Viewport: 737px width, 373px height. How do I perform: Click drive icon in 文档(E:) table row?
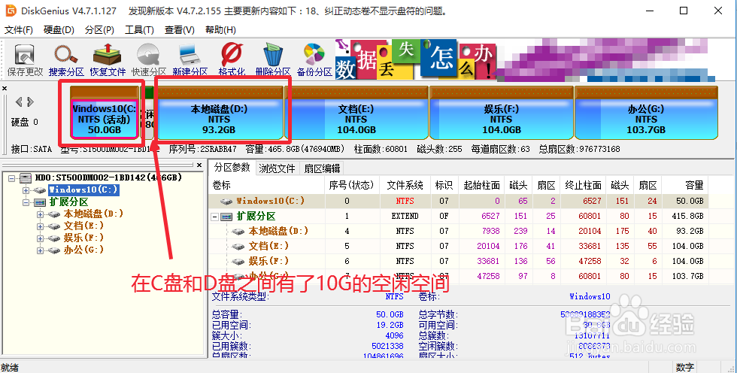[239, 246]
